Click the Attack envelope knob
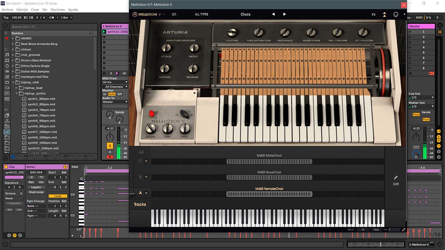445x250 pixels. point(166,48)
